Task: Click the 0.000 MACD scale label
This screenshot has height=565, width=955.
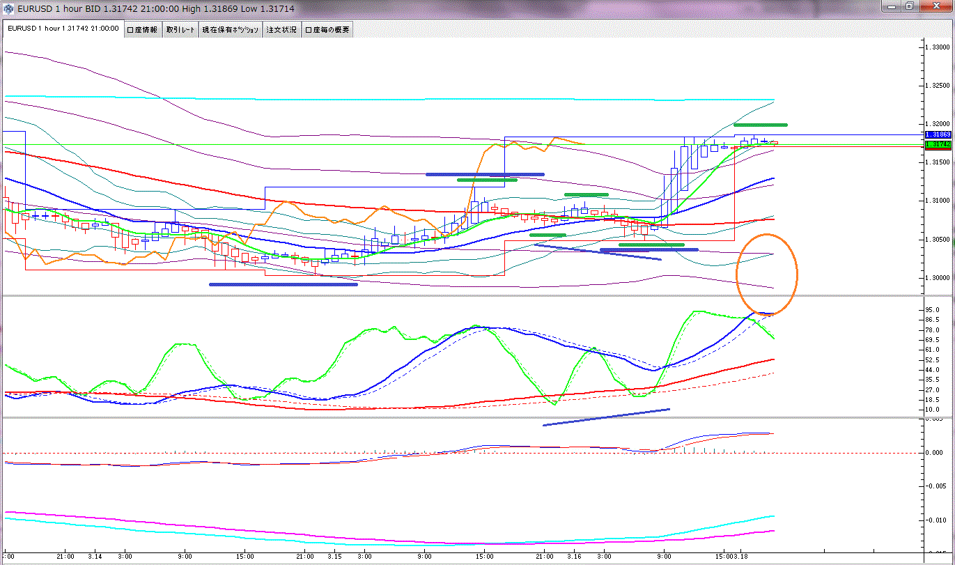Action: (935, 453)
